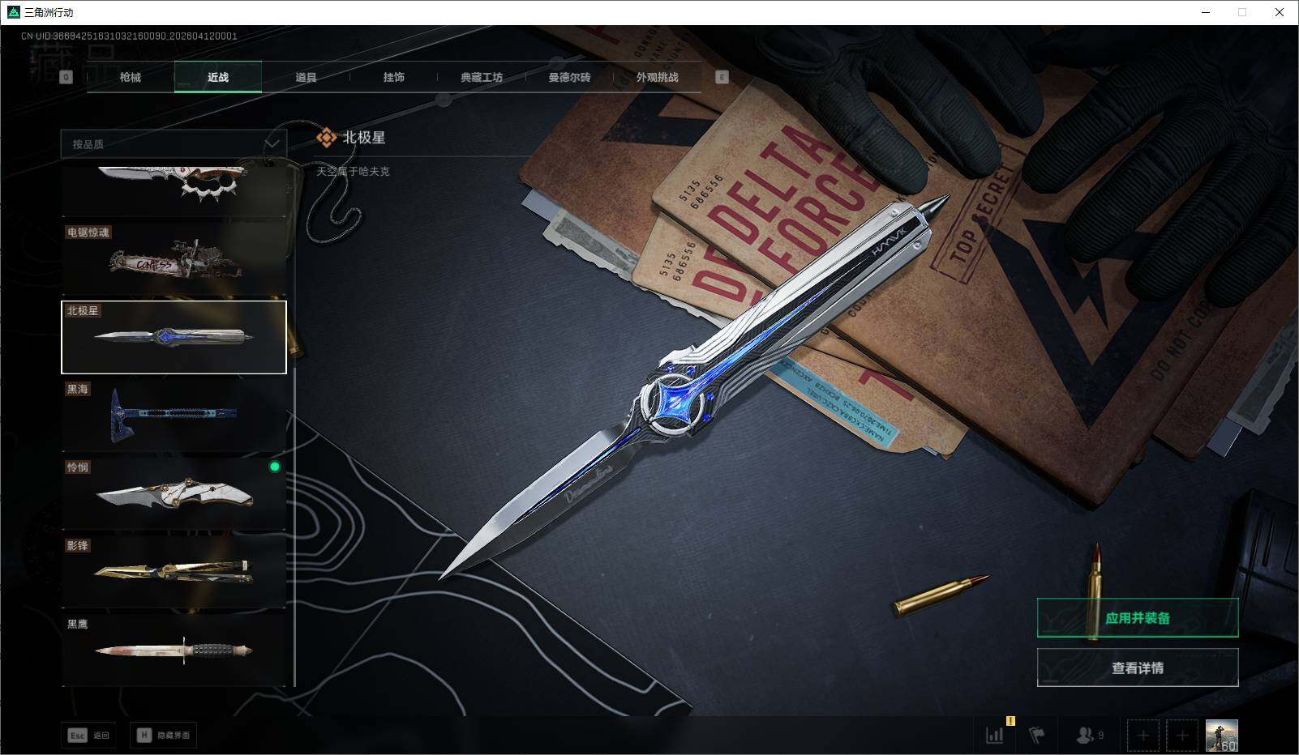Open the 枪械 (firearms) tab
This screenshot has width=1299, height=755.
point(131,77)
